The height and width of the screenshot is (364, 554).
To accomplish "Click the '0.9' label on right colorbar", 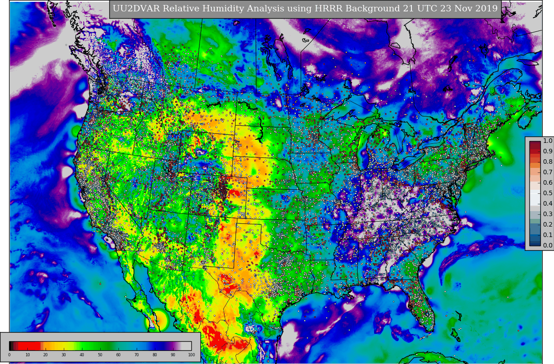I will click(x=548, y=151).
